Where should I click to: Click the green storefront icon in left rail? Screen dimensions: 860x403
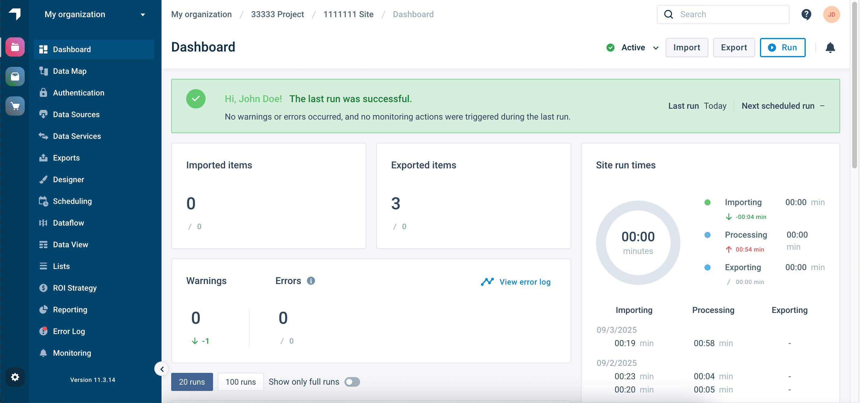[15, 77]
